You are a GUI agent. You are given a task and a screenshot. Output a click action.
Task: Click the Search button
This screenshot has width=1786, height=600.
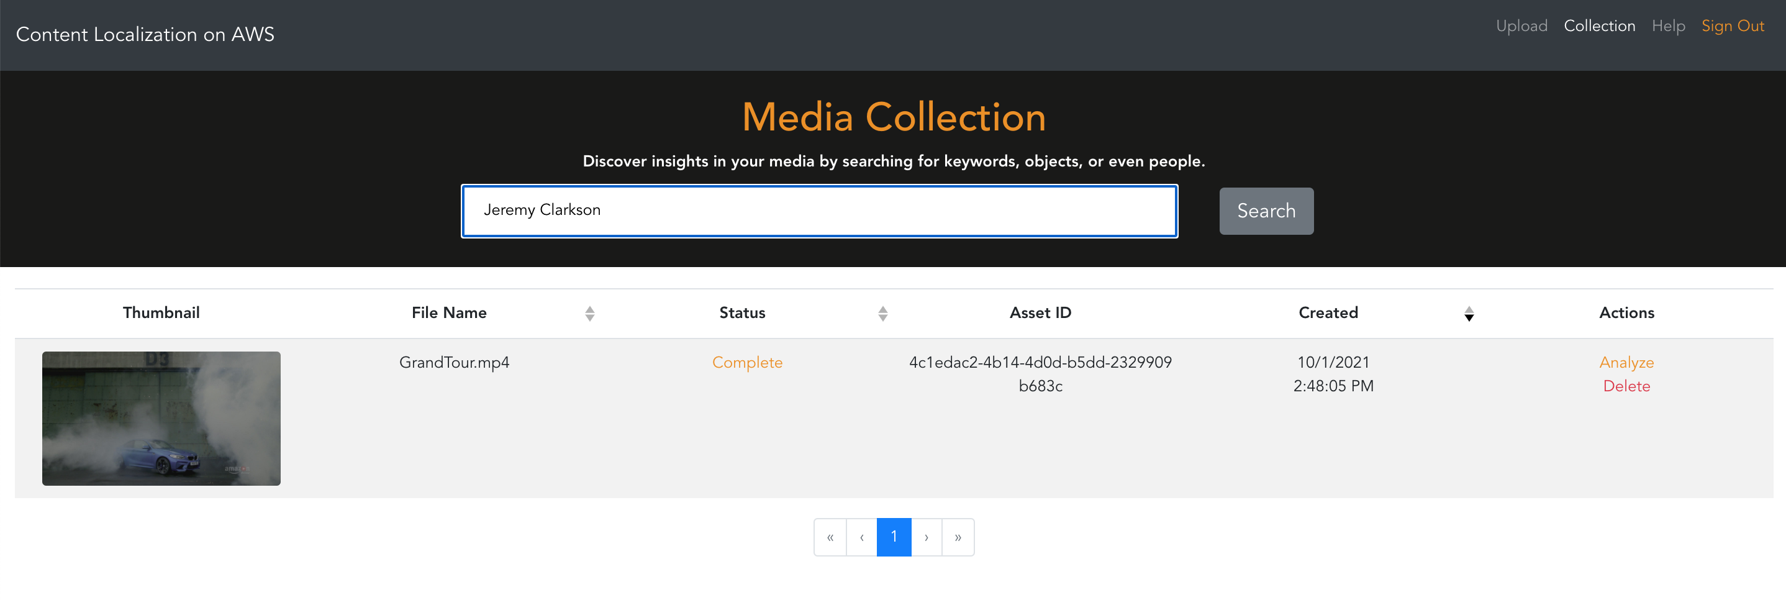click(1266, 211)
